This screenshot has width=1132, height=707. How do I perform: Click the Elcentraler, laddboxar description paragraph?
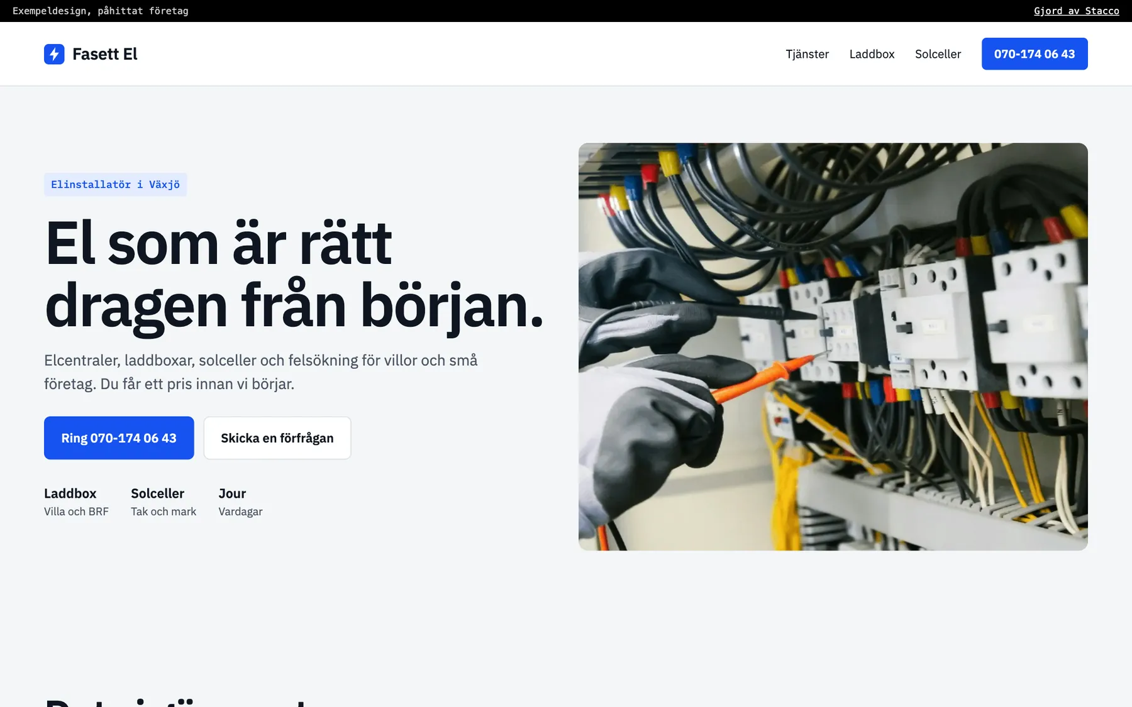261,372
